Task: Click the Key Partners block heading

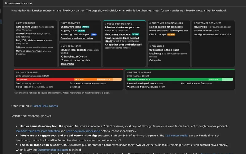Action: point(26,23)
